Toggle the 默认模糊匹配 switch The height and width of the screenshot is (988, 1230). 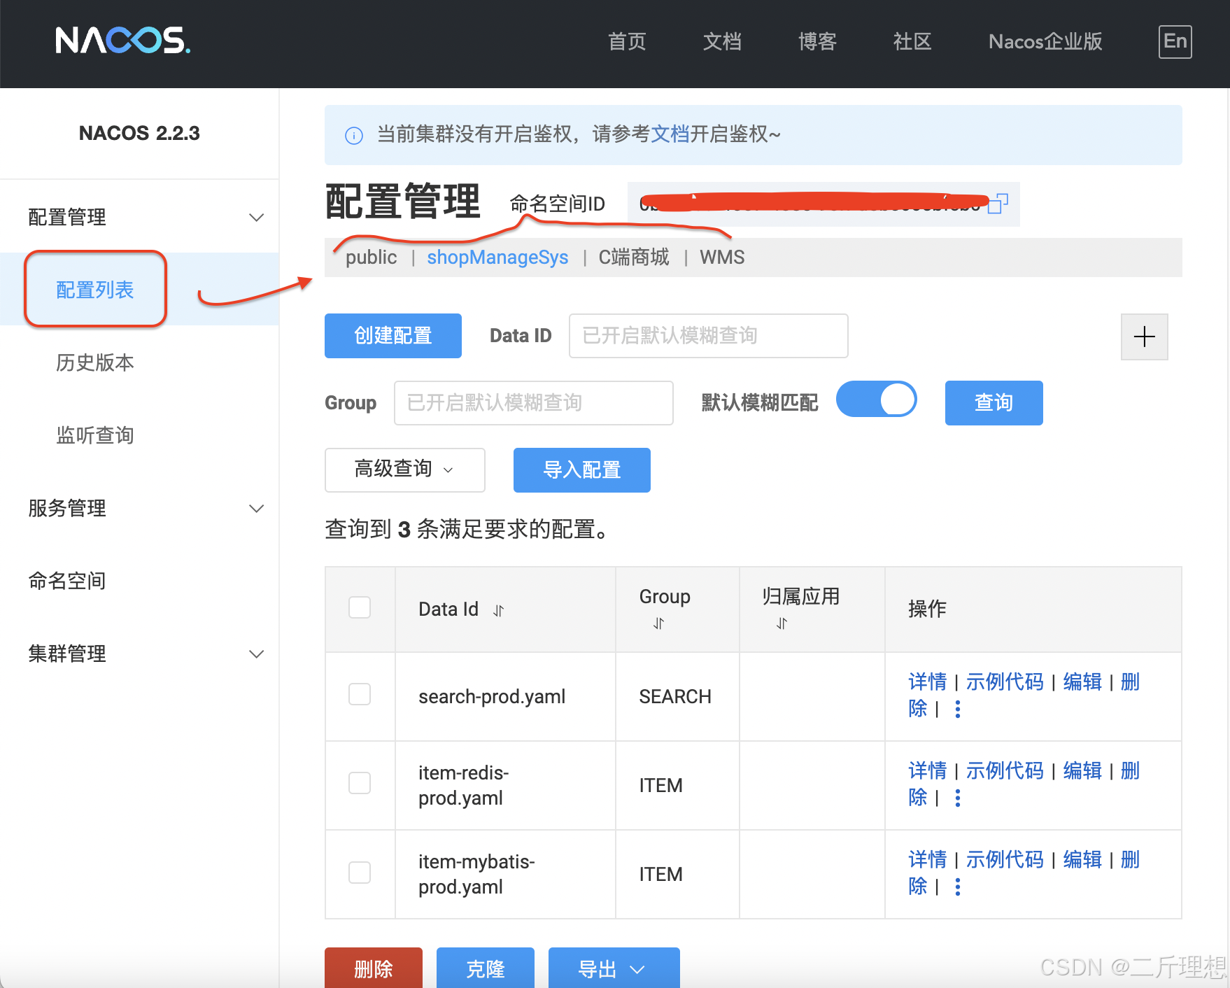(877, 400)
